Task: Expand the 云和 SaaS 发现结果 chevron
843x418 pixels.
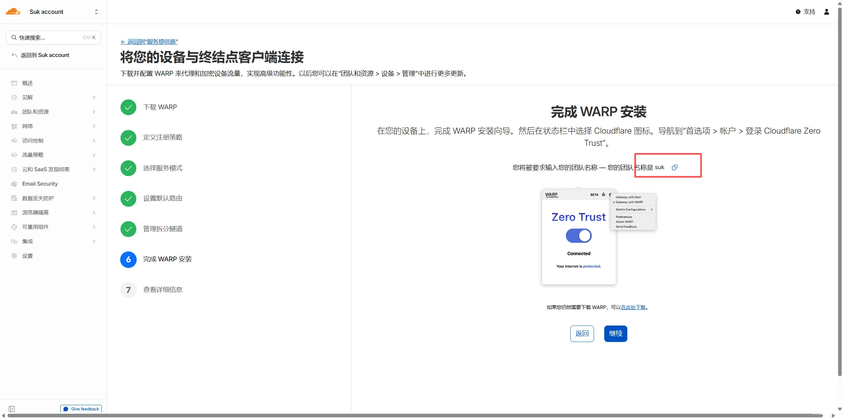Action: (94, 170)
